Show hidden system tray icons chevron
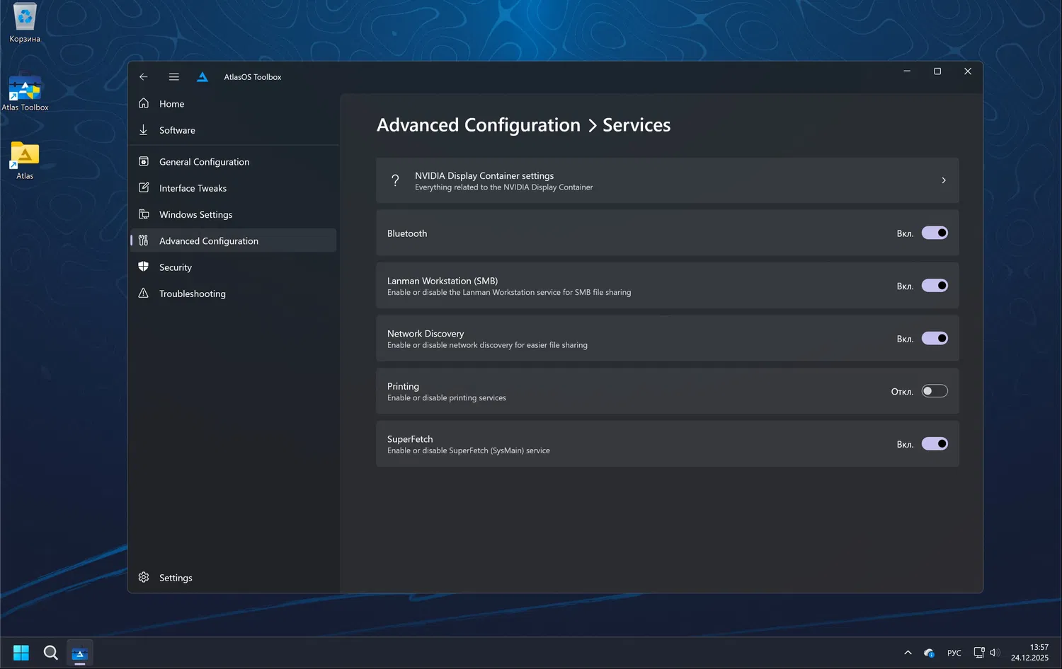The image size is (1062, 669). pos(908,653)
